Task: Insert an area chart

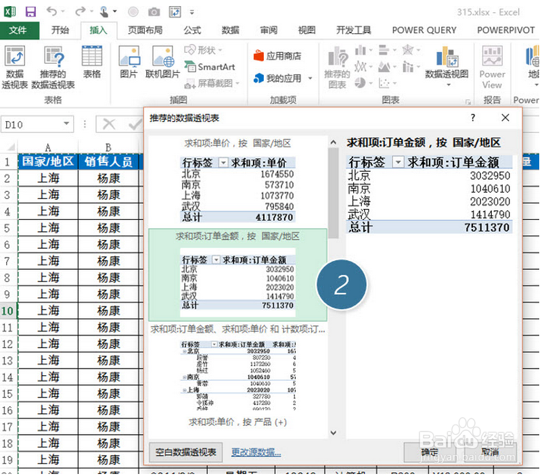Action: 384,66
